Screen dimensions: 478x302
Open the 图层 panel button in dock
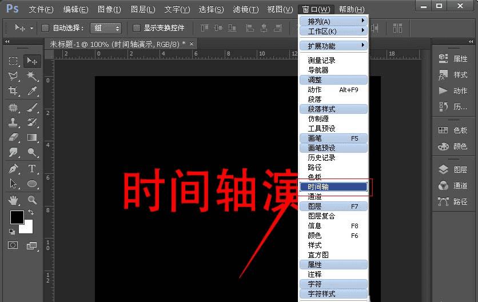453,170
